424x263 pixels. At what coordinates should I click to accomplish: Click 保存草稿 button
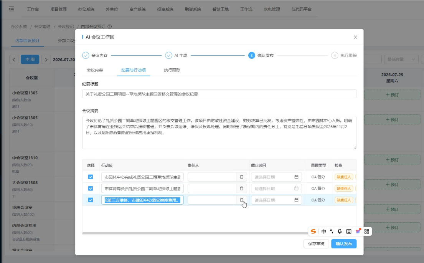316,244
